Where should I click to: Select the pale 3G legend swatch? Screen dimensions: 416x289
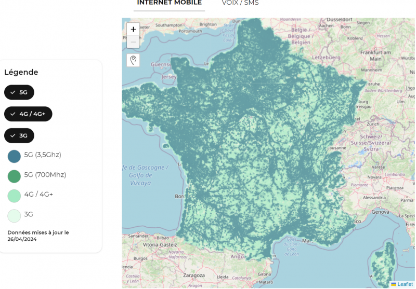click(x=15, y=216)
